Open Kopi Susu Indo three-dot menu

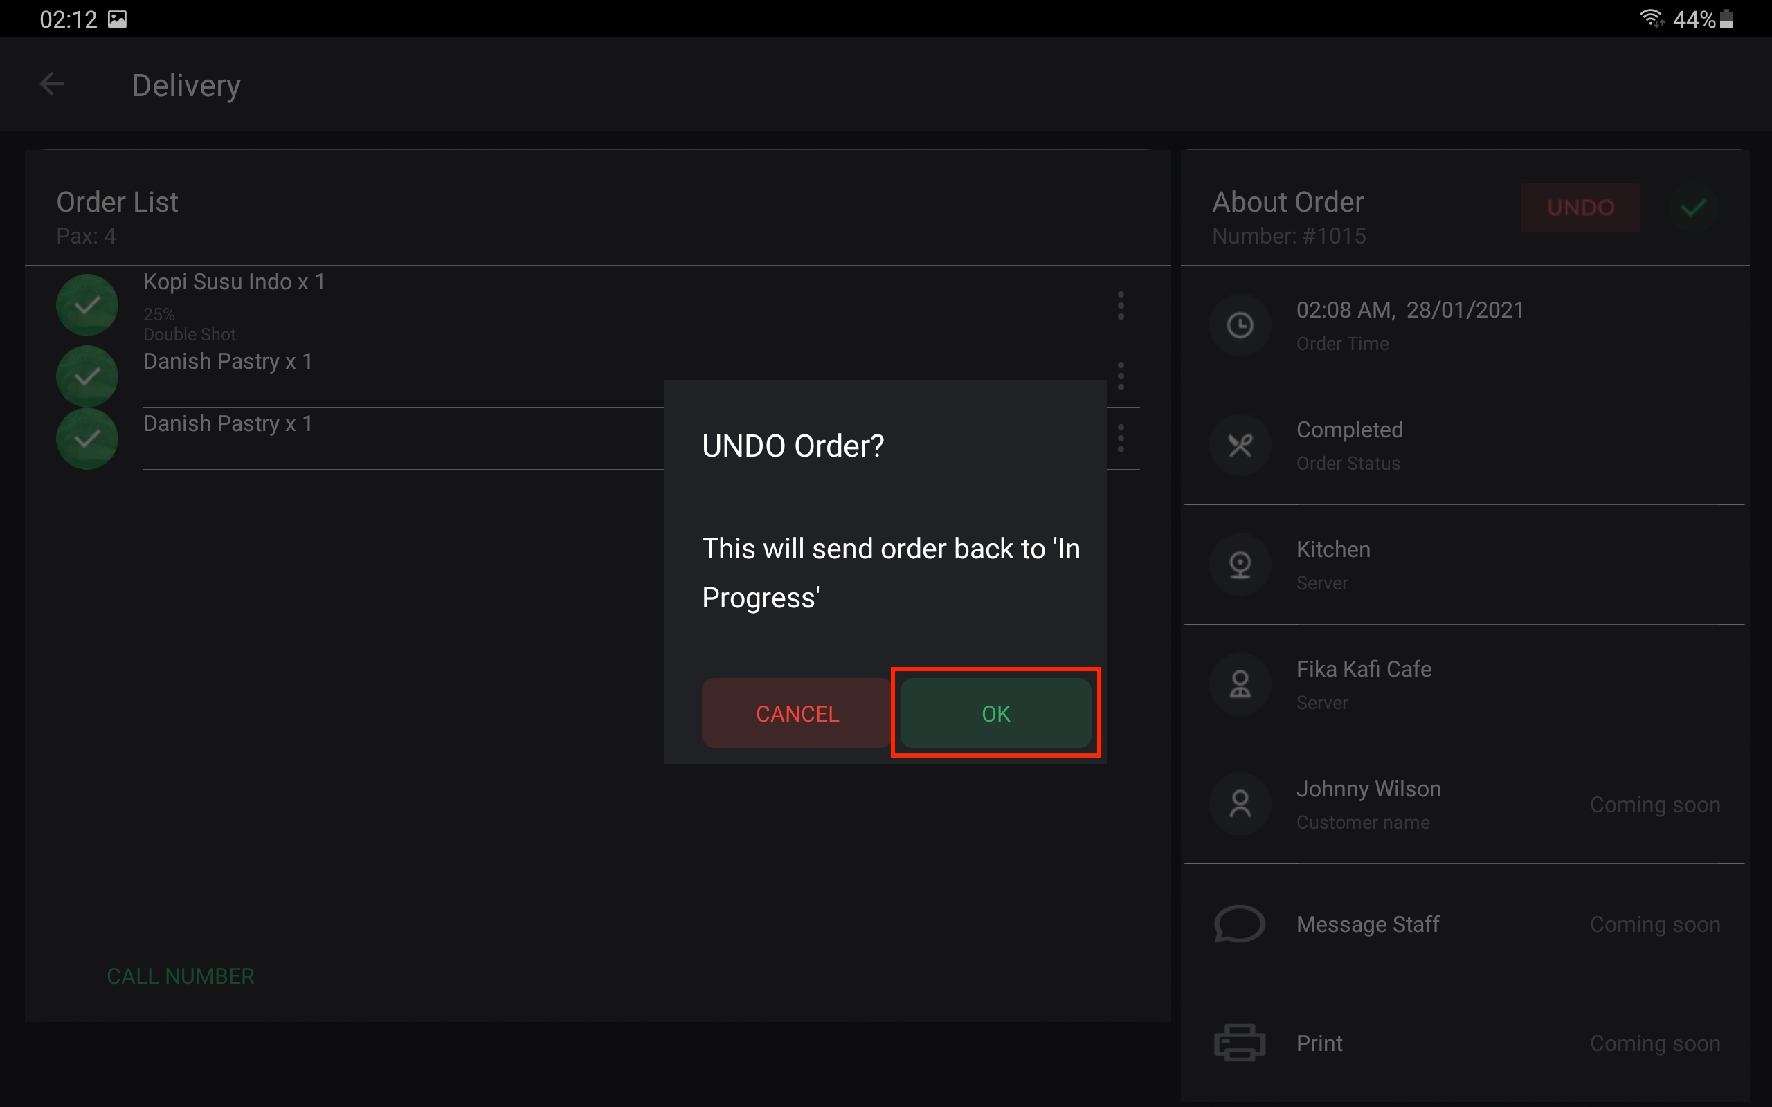coord(1121,305)
